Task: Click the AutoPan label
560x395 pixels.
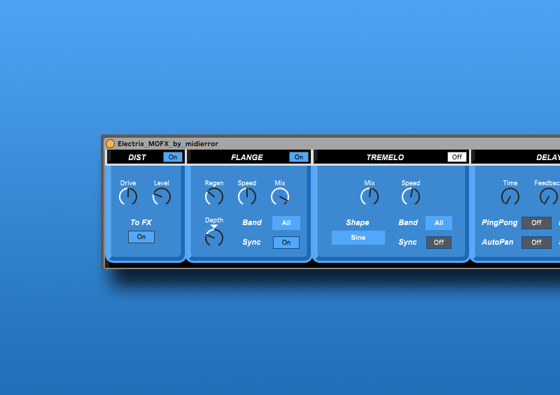Action: tap(498, 242)
